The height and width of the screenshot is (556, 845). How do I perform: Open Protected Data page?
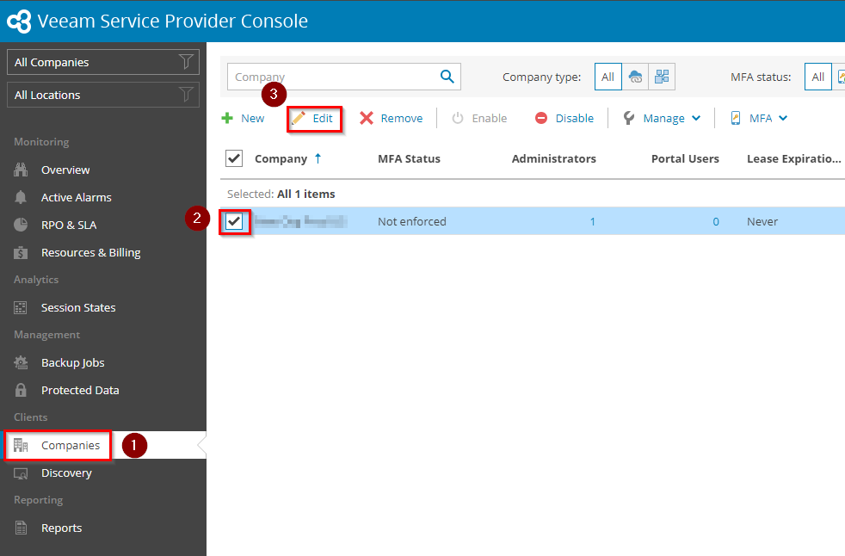pyautogui.click(x=80, y=390)
